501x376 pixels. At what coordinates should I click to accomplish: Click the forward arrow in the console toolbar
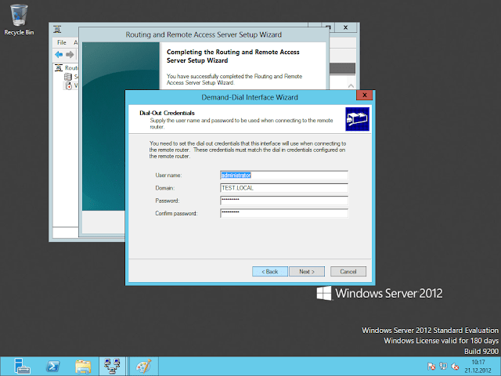tap(70, 54)
